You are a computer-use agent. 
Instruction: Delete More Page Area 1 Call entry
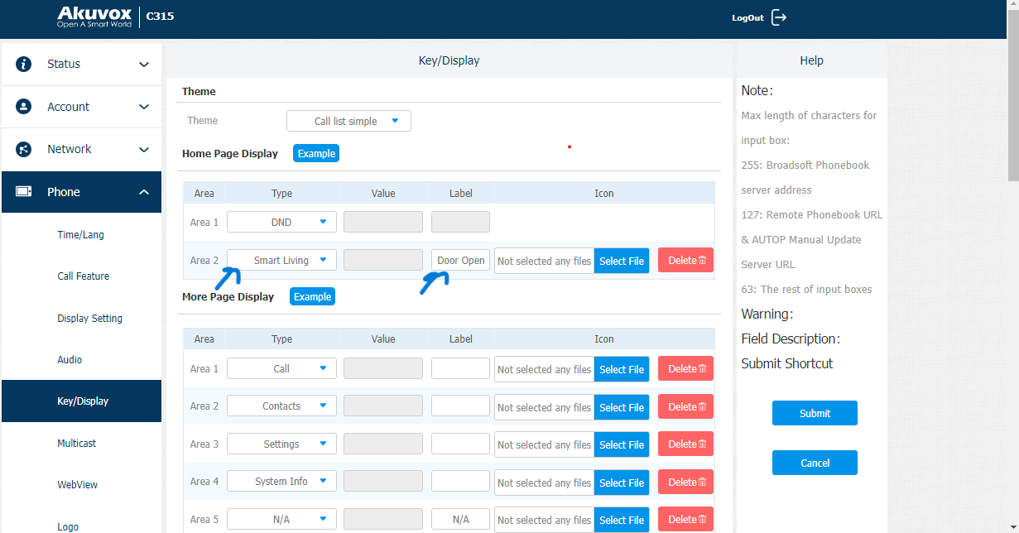685,369
